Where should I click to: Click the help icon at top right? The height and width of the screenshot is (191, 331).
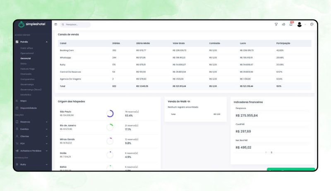(312, 24)
